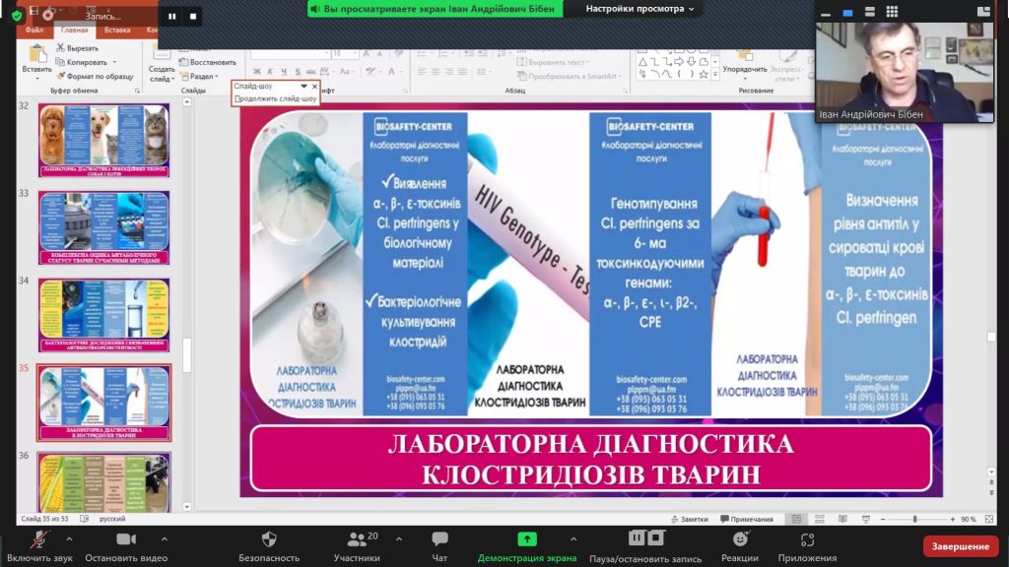Switch to thumbnail strip video view
This screenshot has height=567, width=1009.
pos(870,12)
